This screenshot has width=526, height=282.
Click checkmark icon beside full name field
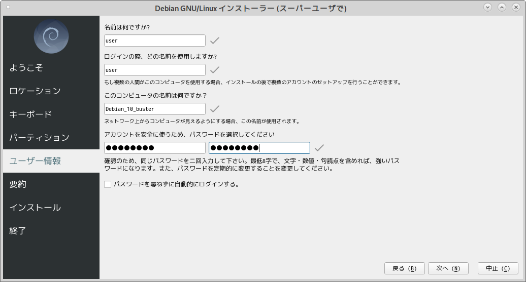[215, 41]
